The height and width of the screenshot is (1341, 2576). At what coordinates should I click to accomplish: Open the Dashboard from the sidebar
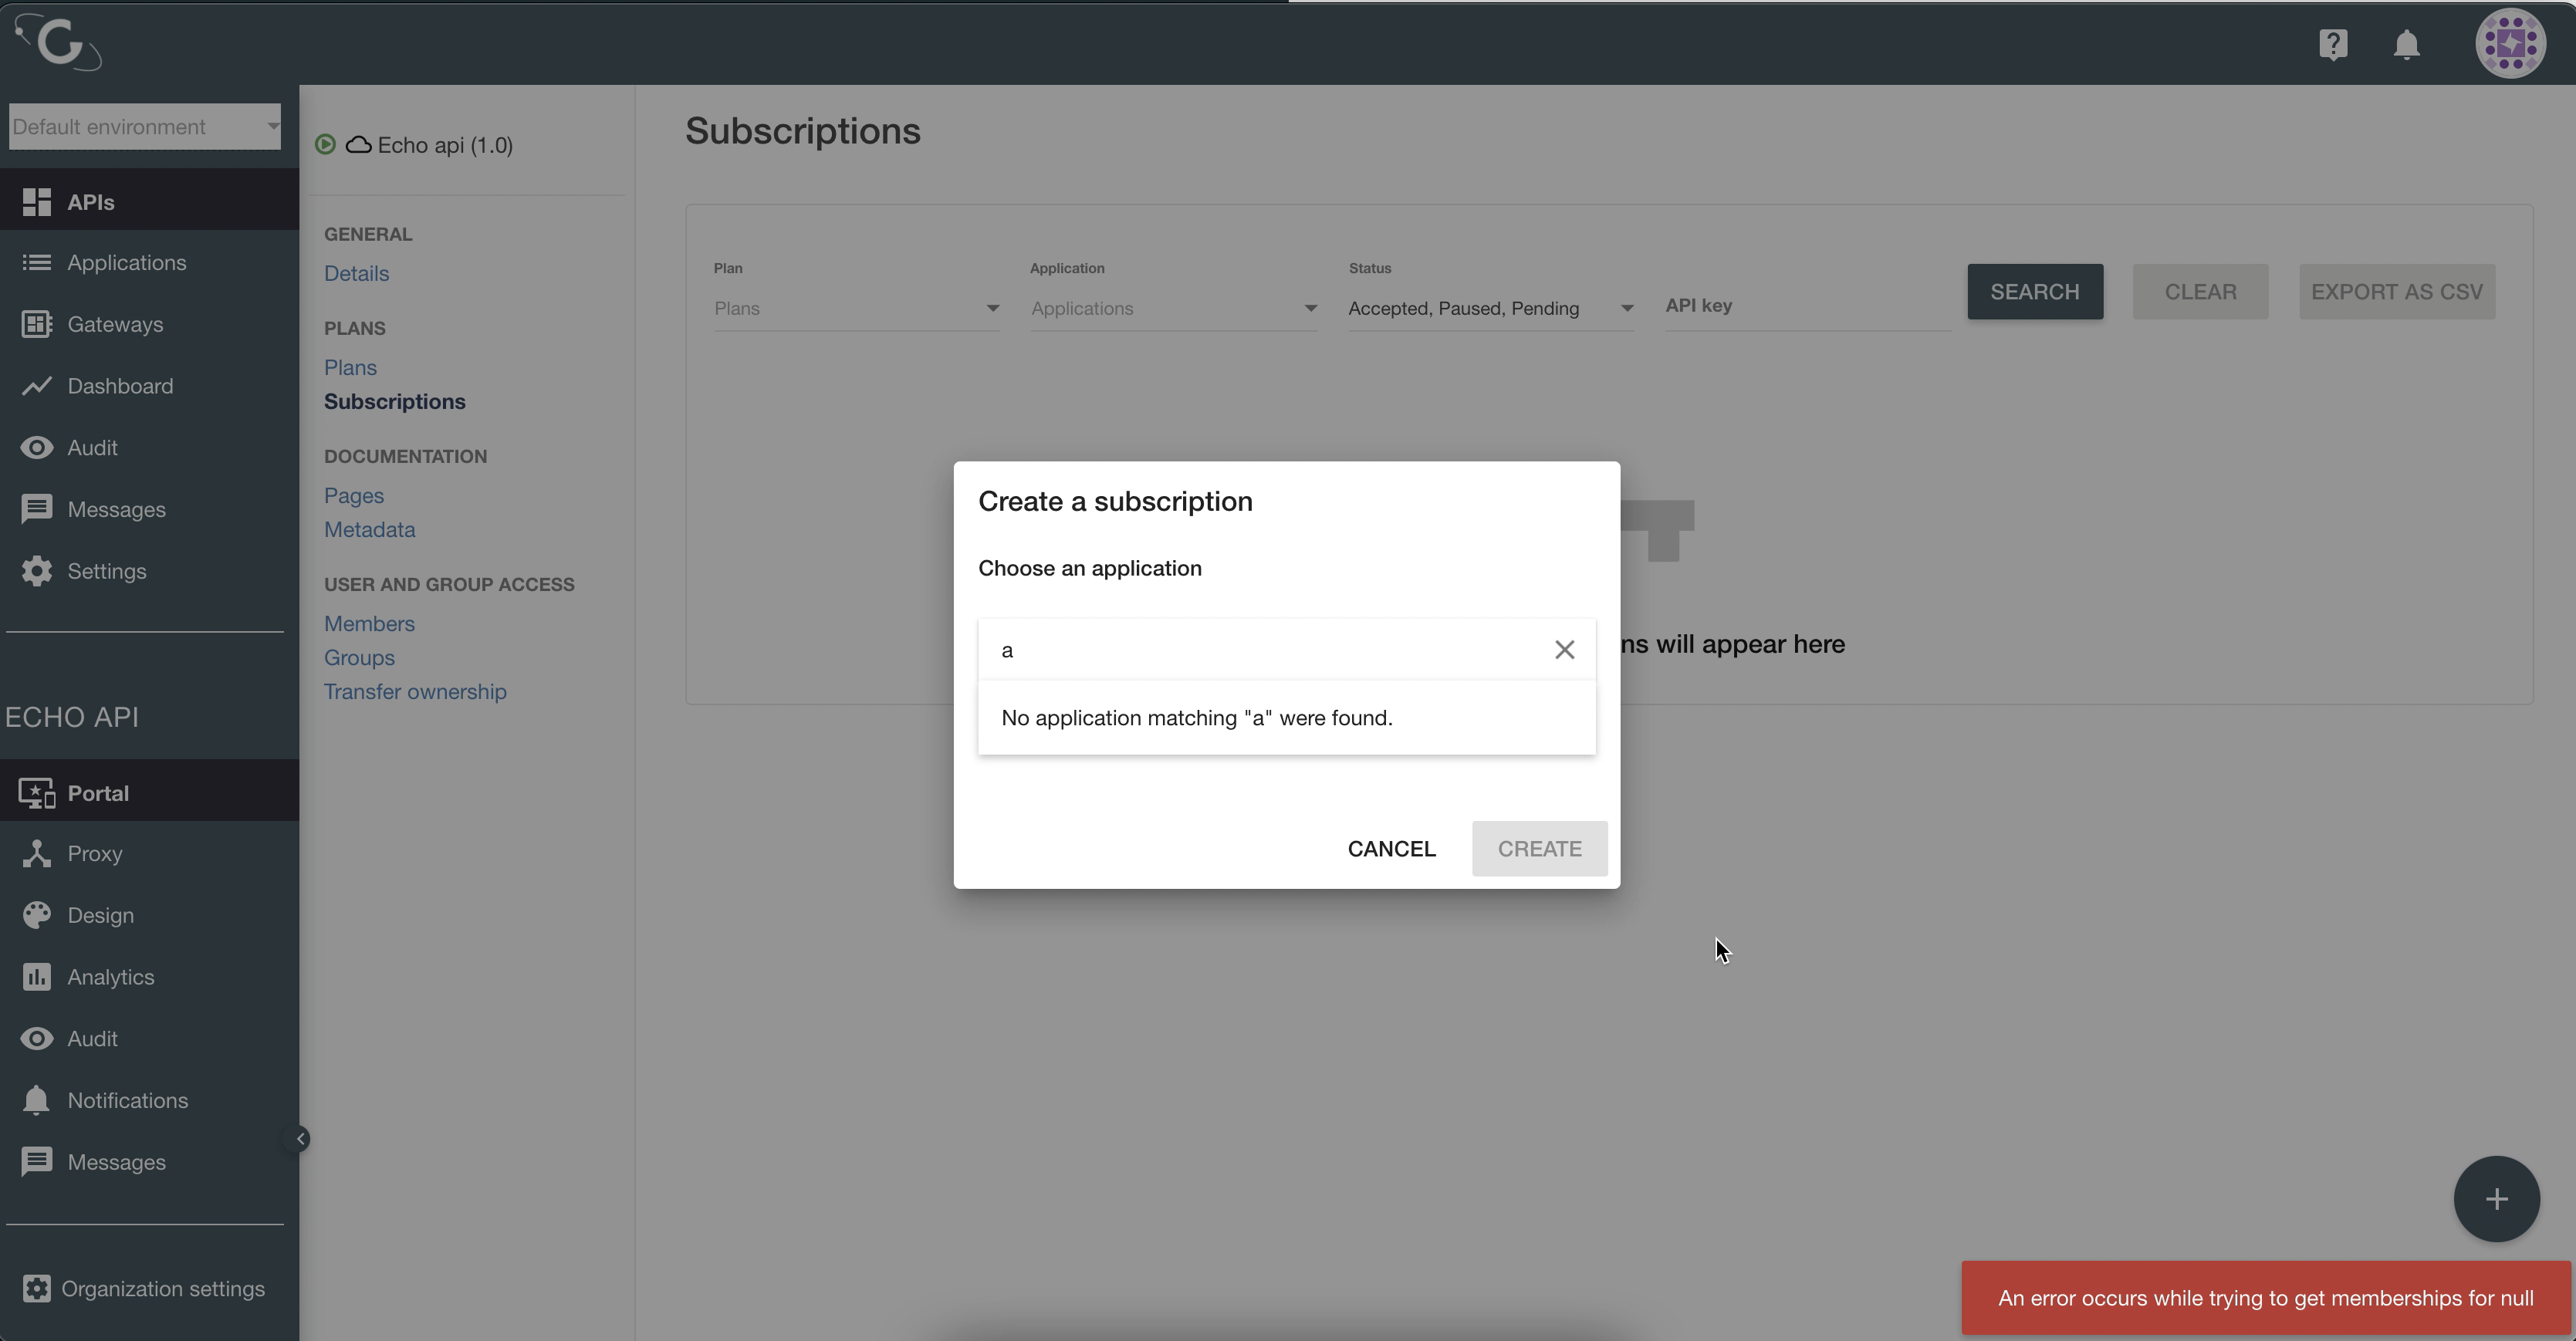118,386
